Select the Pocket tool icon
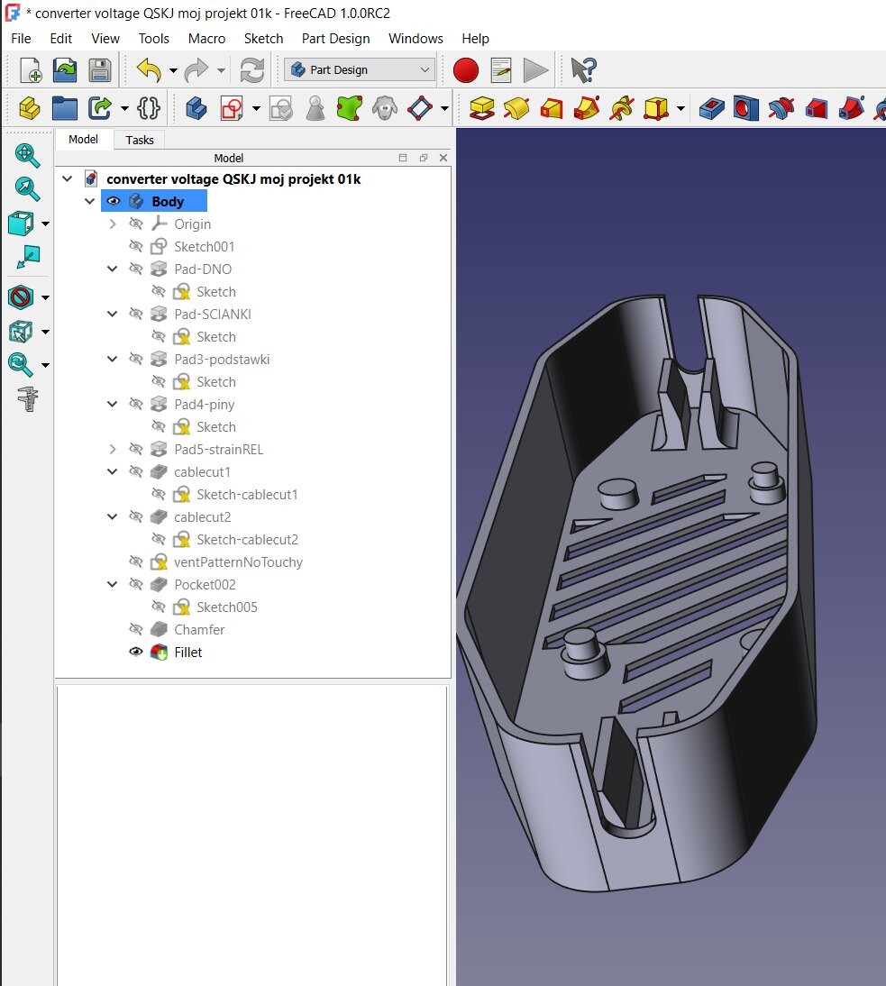Image resolution: width=886 pixels, height=986 pixels. click(711, 108)
